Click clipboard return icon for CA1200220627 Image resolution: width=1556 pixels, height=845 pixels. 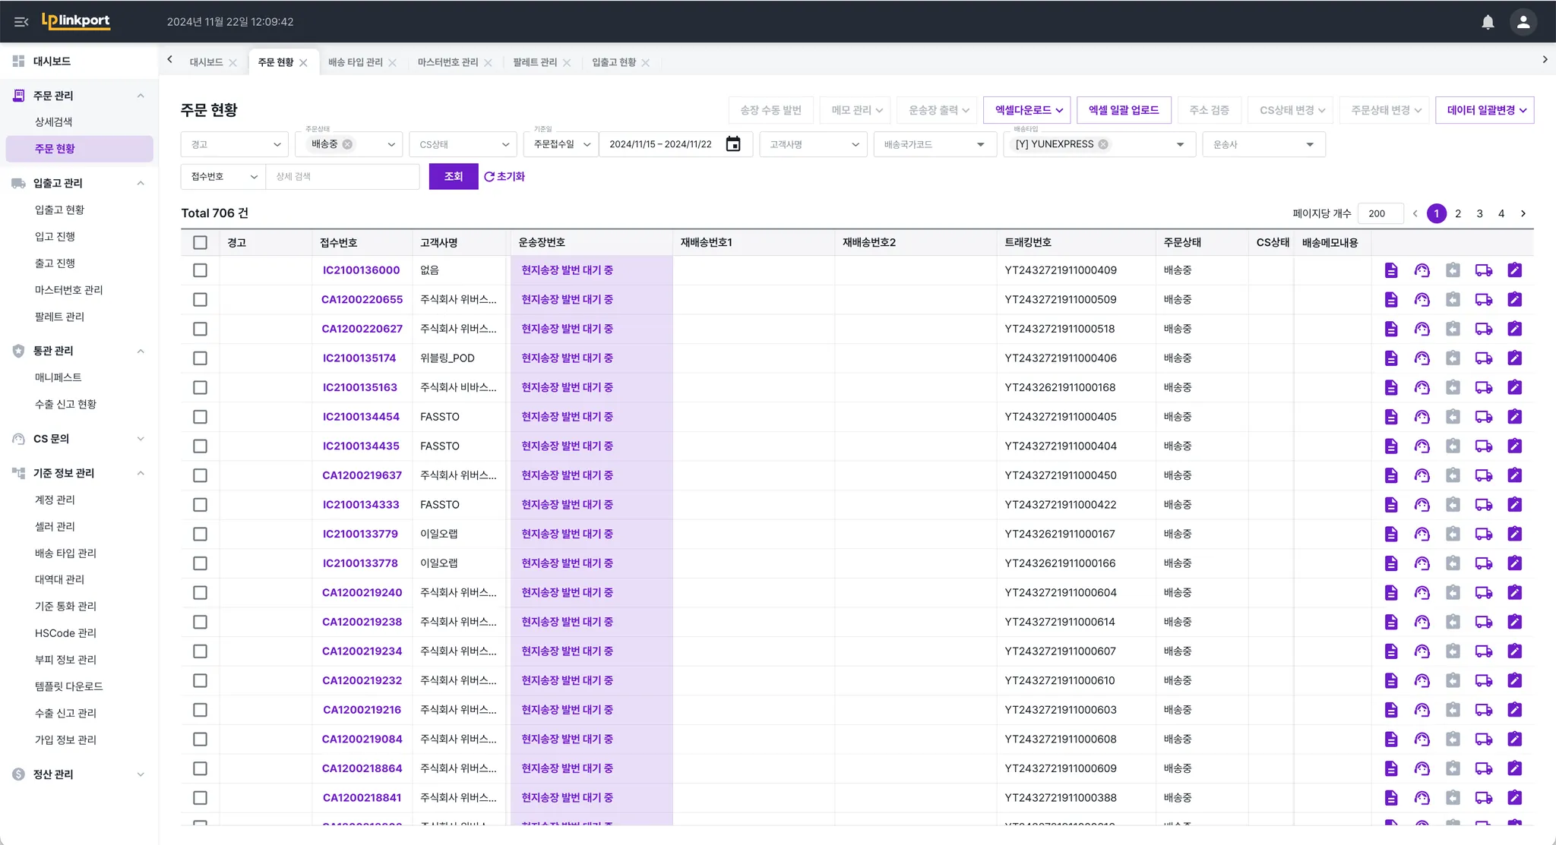point(1453,329)
